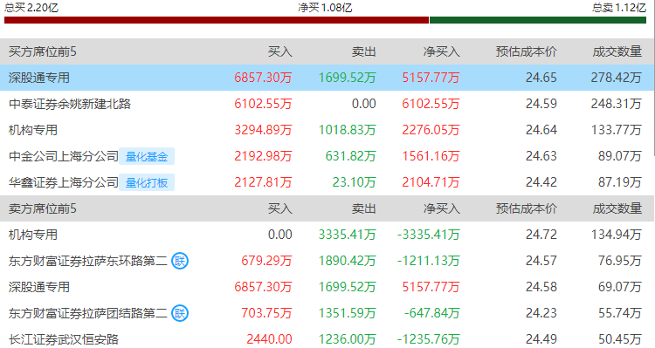The image size is (655, 348).
Task: Click 预估成本价 header in buyer table
Action: [527, 51]
